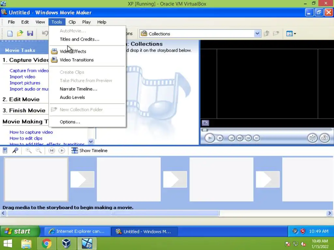Expand the 3. Finish Movie section
This screenshot has width=334, height=250.
[x=24, y=110]
